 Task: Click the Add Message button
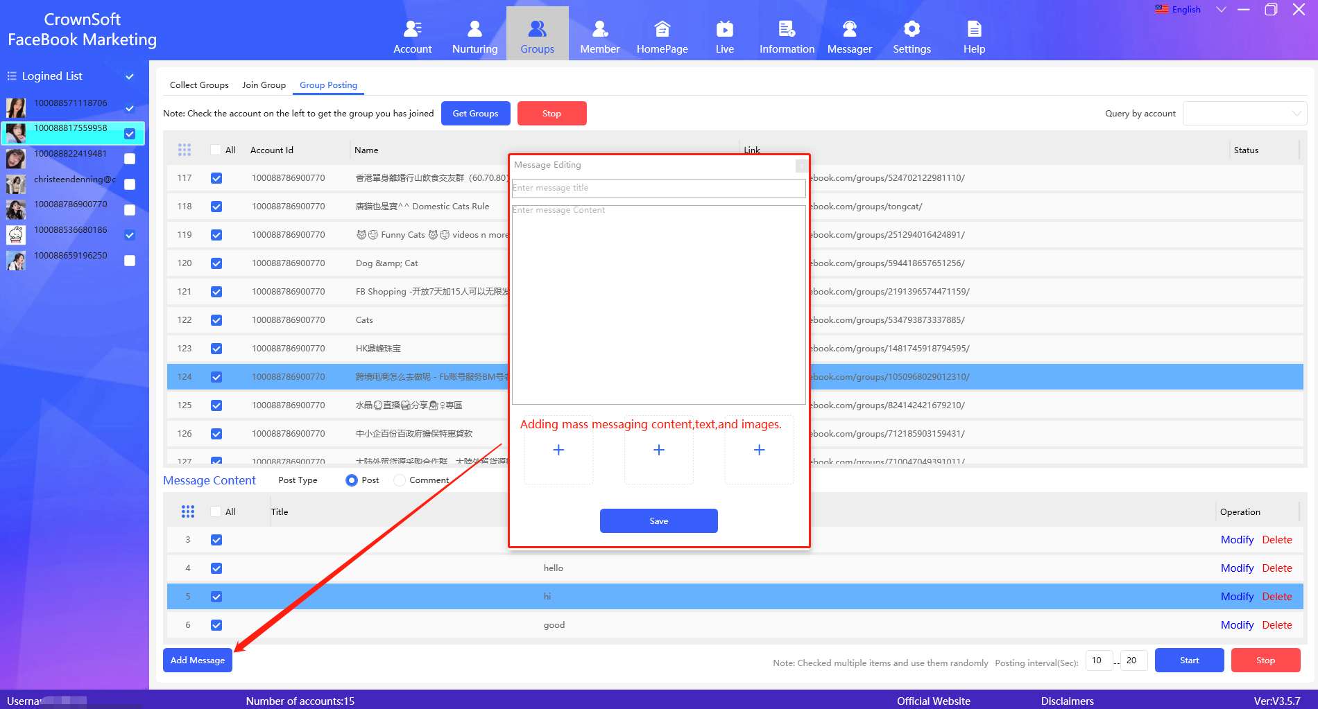tap(198, 660)
